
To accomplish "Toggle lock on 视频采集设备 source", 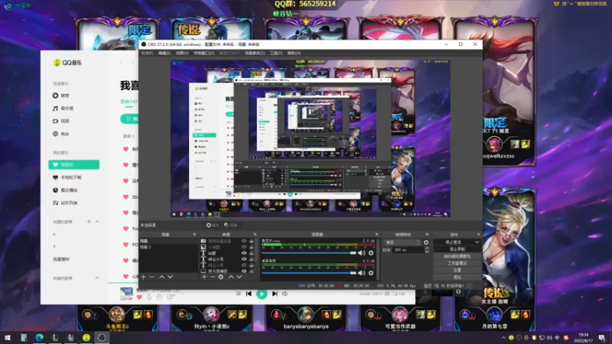I will pos(252,242).
